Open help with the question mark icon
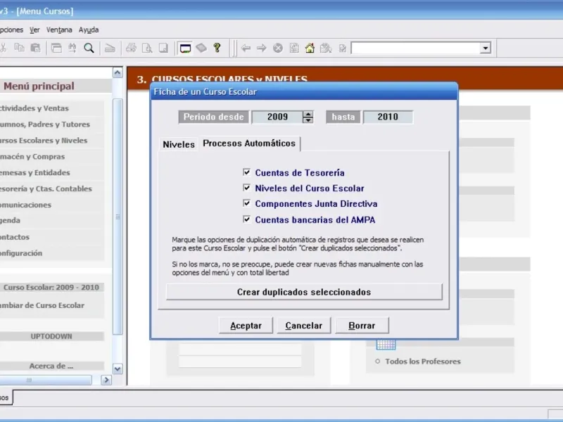This screenshot has height=422, width=563. coord(217,48)
